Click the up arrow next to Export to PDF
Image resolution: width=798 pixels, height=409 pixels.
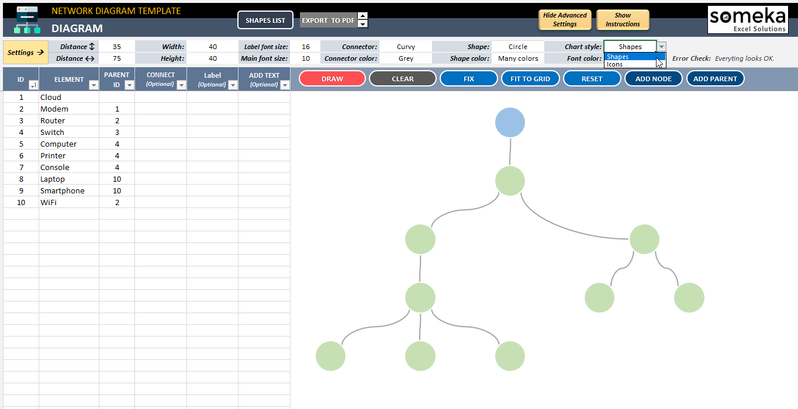[x=362, y=16]
